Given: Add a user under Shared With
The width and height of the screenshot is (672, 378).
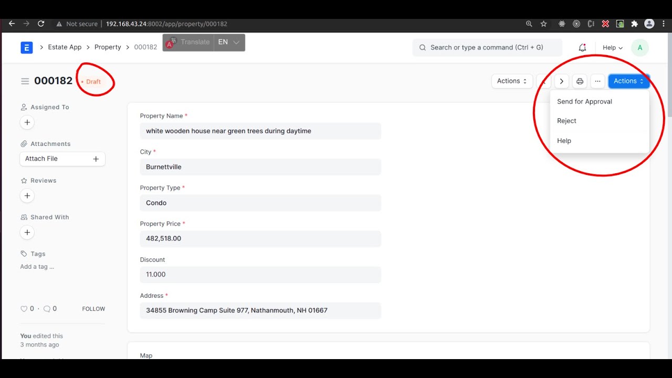Looking at the screenshot, I should (x=27, y=232).
